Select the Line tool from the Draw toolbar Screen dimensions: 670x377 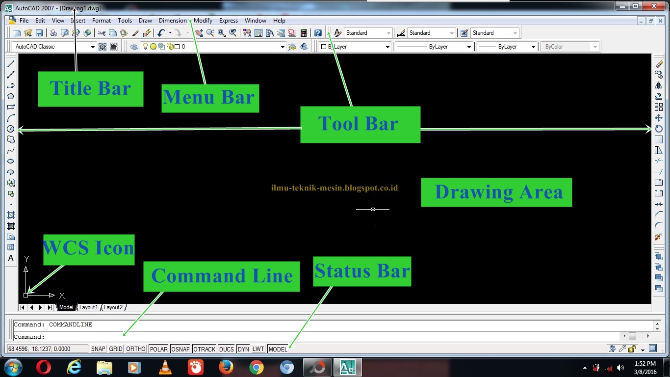click(11, 63)
